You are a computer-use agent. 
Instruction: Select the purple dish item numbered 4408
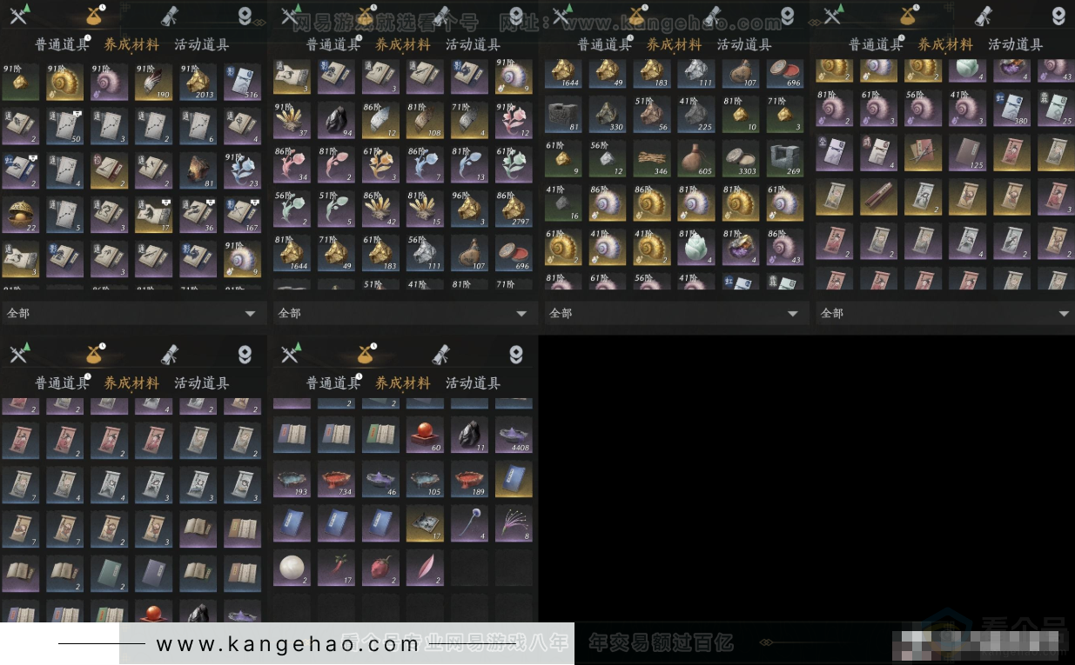tap(514, 435)
